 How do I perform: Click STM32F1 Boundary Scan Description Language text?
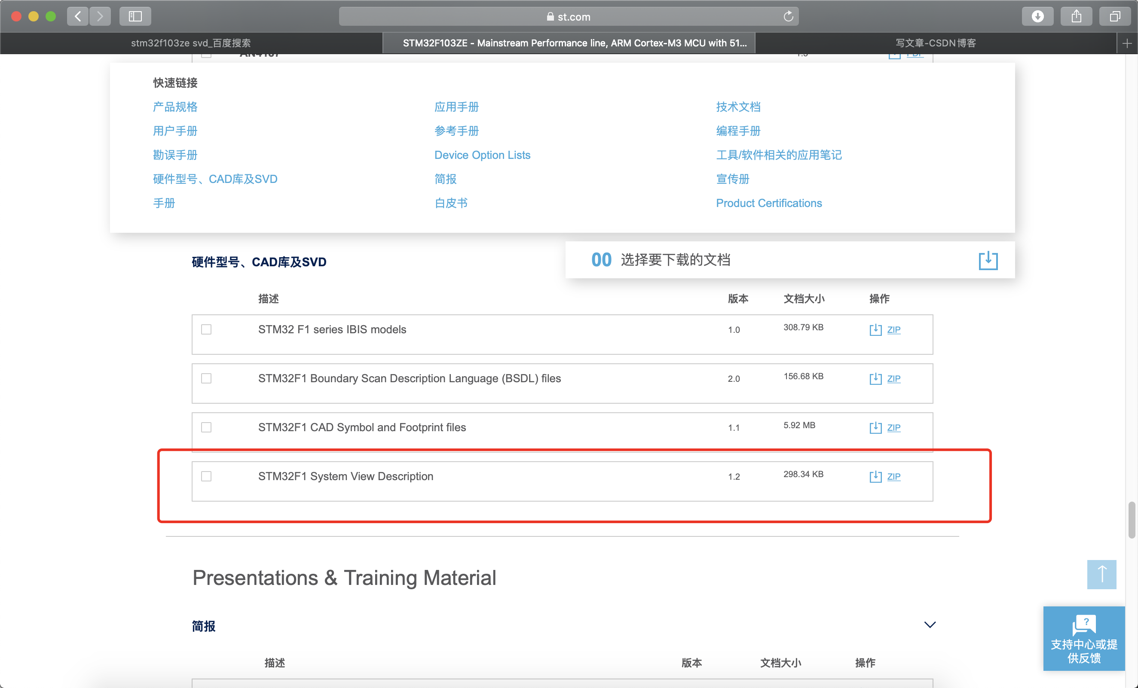pyautogui.click(x=409, y=378)
